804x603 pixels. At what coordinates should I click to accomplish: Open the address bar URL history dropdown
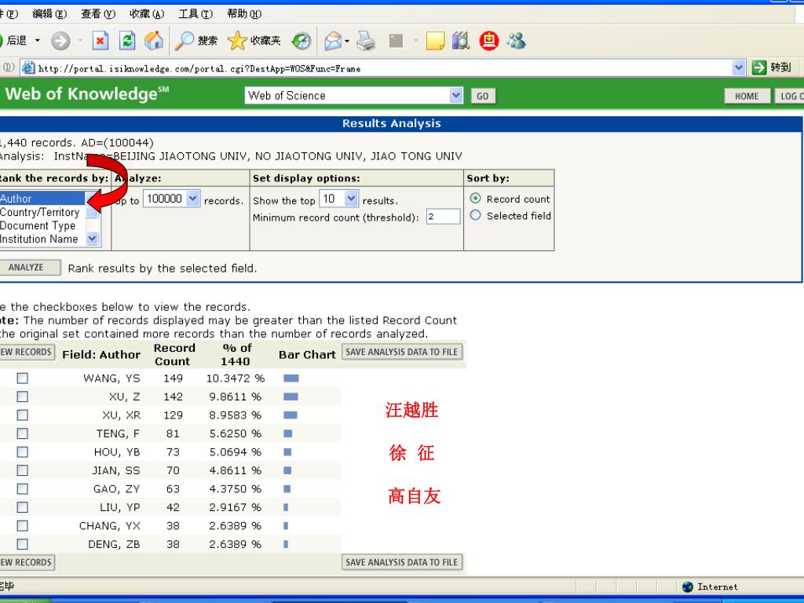(x=738, y=68)
